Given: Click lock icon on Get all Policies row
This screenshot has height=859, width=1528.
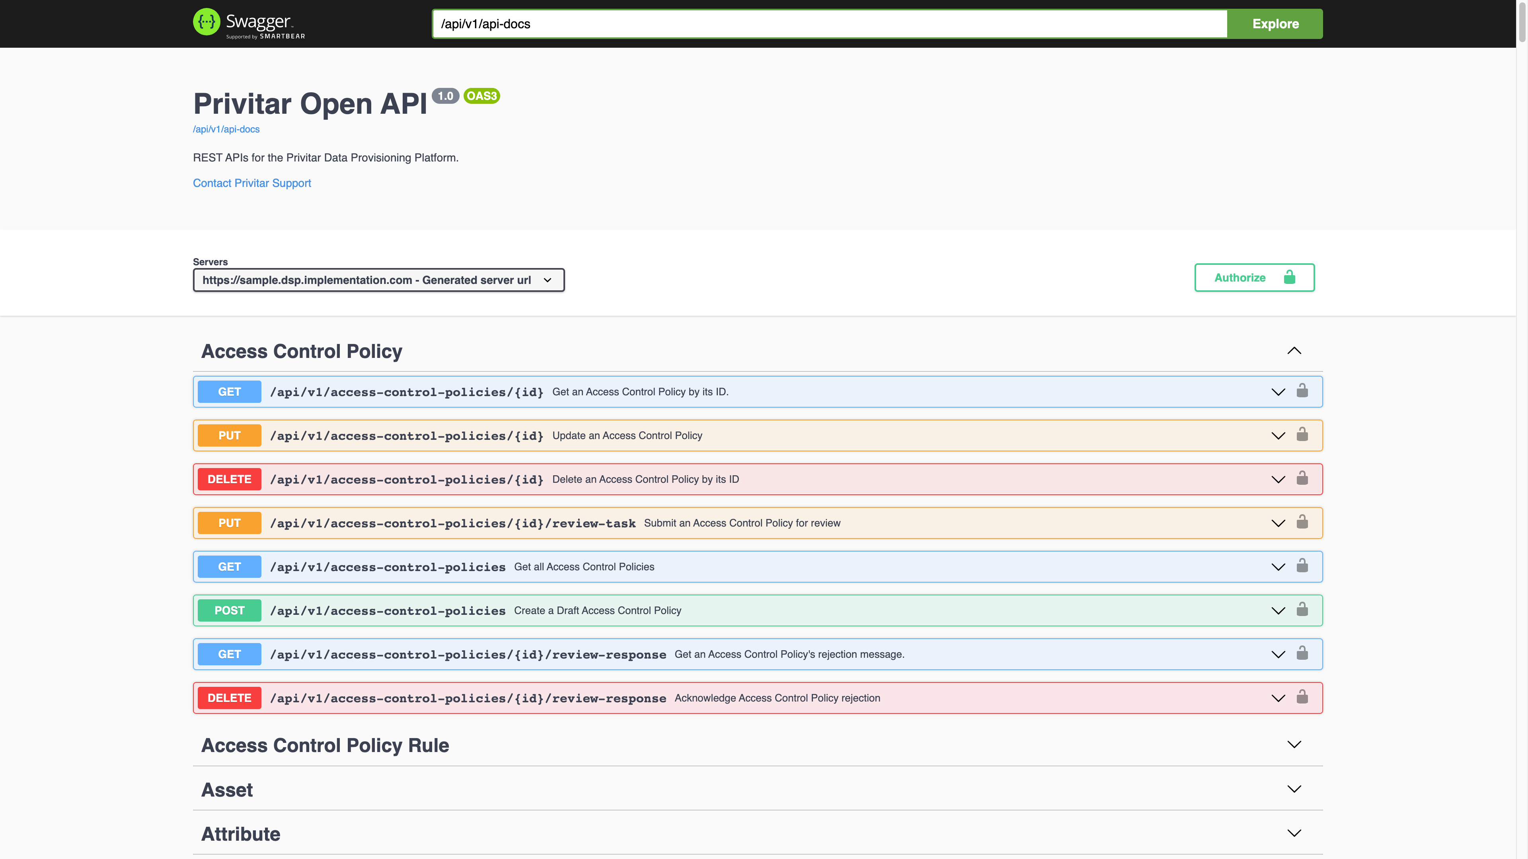Looking at the screenshot, I should pos(1302,566).
